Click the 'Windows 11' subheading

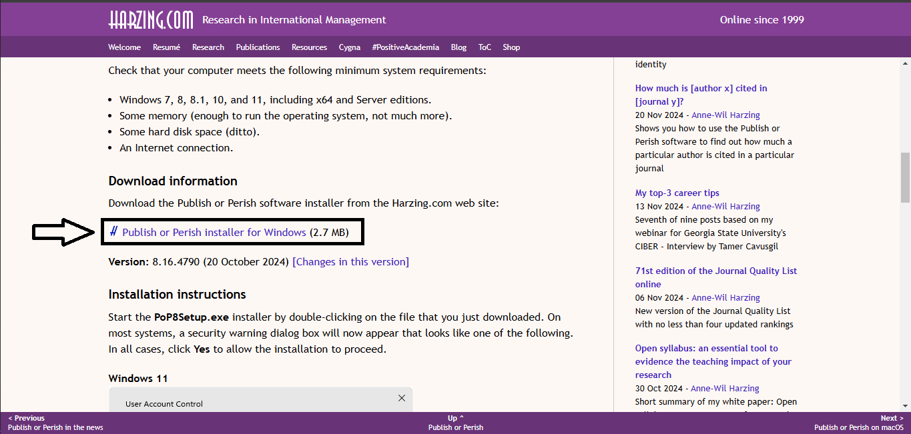(138, 379)
